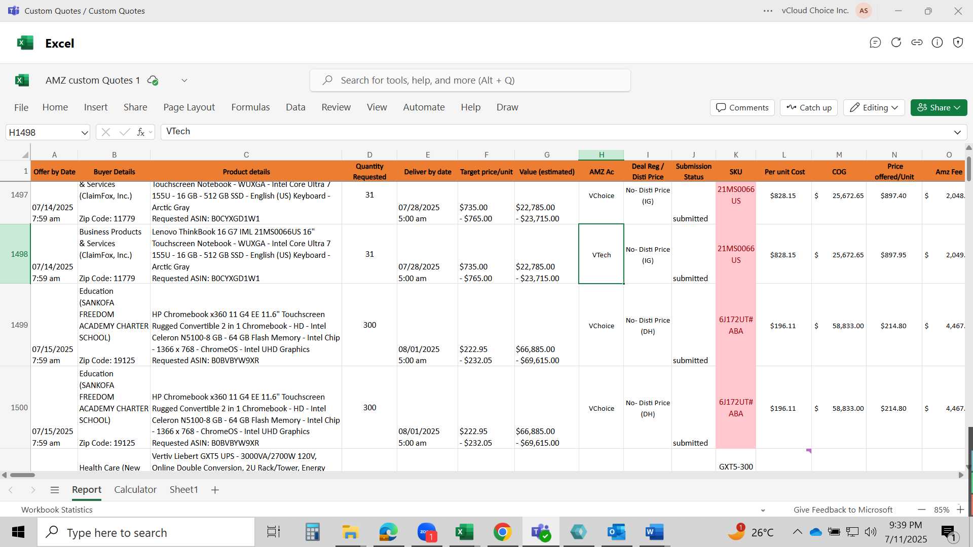This screenshot has width=973, height=547.
Task: Zoom out with the minus icon
Action: (x=922, y=510)
